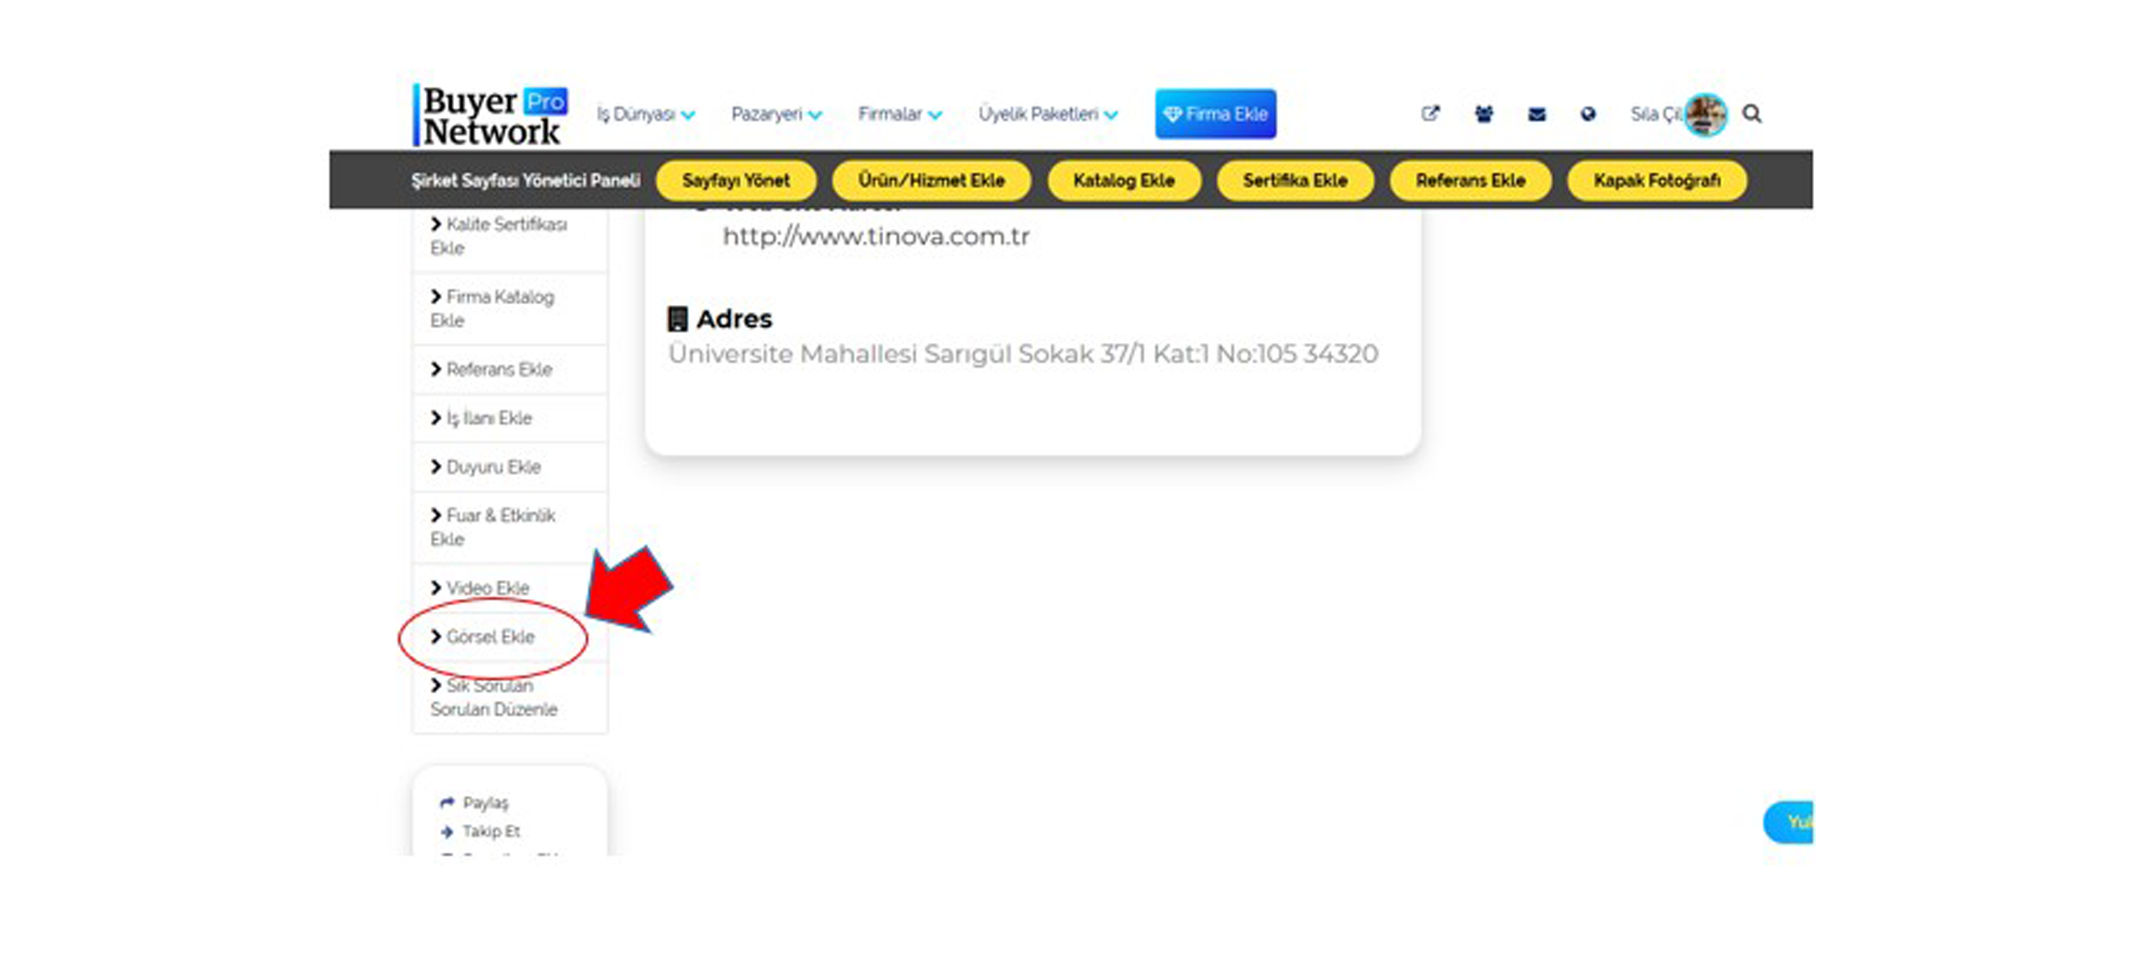Click the Takip Et follow link
The width and height of the screenshot is (2132, 953).
click(x=480, y=831)
